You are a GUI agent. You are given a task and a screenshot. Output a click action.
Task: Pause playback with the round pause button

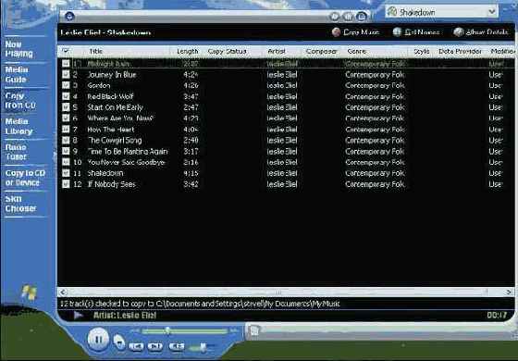[98, 339]
